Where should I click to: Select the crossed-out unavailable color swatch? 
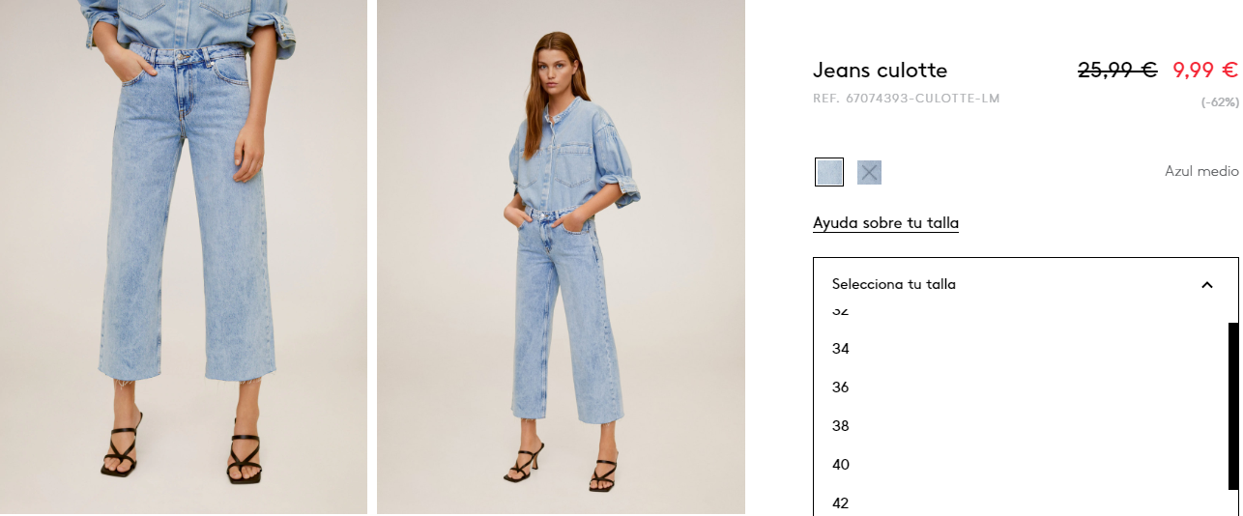click(869, 172)
